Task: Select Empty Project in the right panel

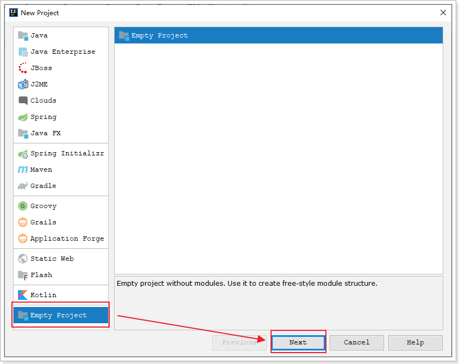Action: (x=159, y=35)
